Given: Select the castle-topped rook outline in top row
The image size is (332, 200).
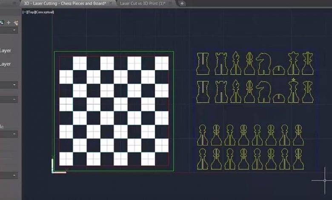Looking at the screenshot, I should coord(221,64).
